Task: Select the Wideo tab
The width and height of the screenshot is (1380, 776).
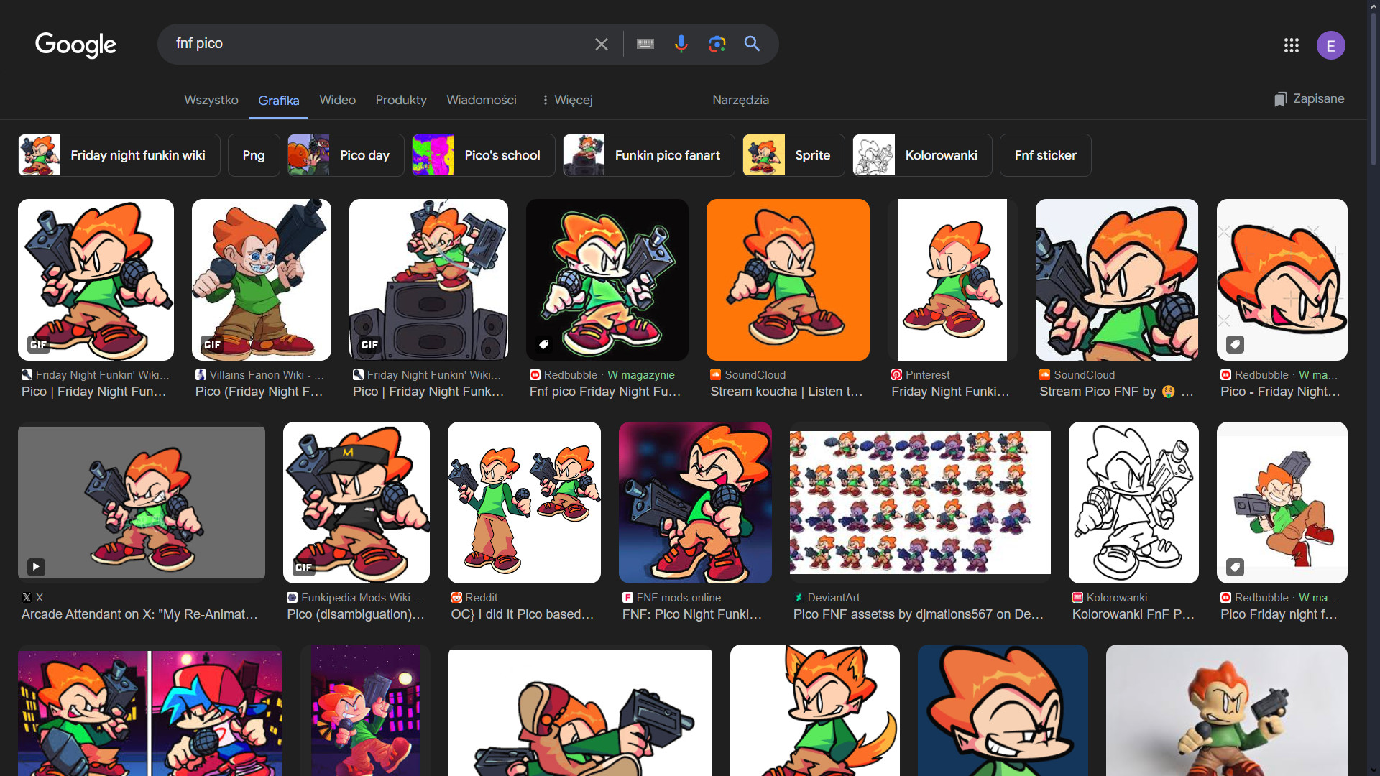Action: tap(338, 100)
